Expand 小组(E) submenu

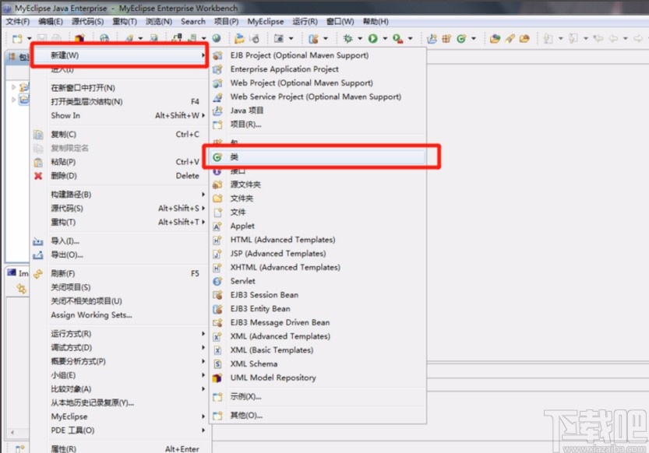pos(119,375)
